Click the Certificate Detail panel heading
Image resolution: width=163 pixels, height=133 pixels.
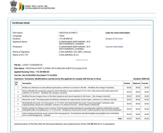21,23
